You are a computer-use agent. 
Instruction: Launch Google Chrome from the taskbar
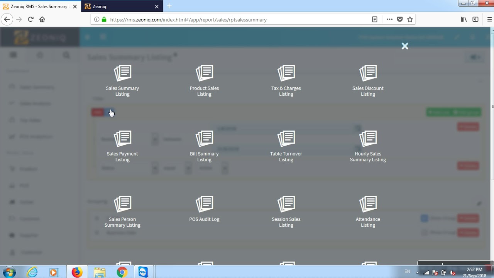[x=122, y=272]
